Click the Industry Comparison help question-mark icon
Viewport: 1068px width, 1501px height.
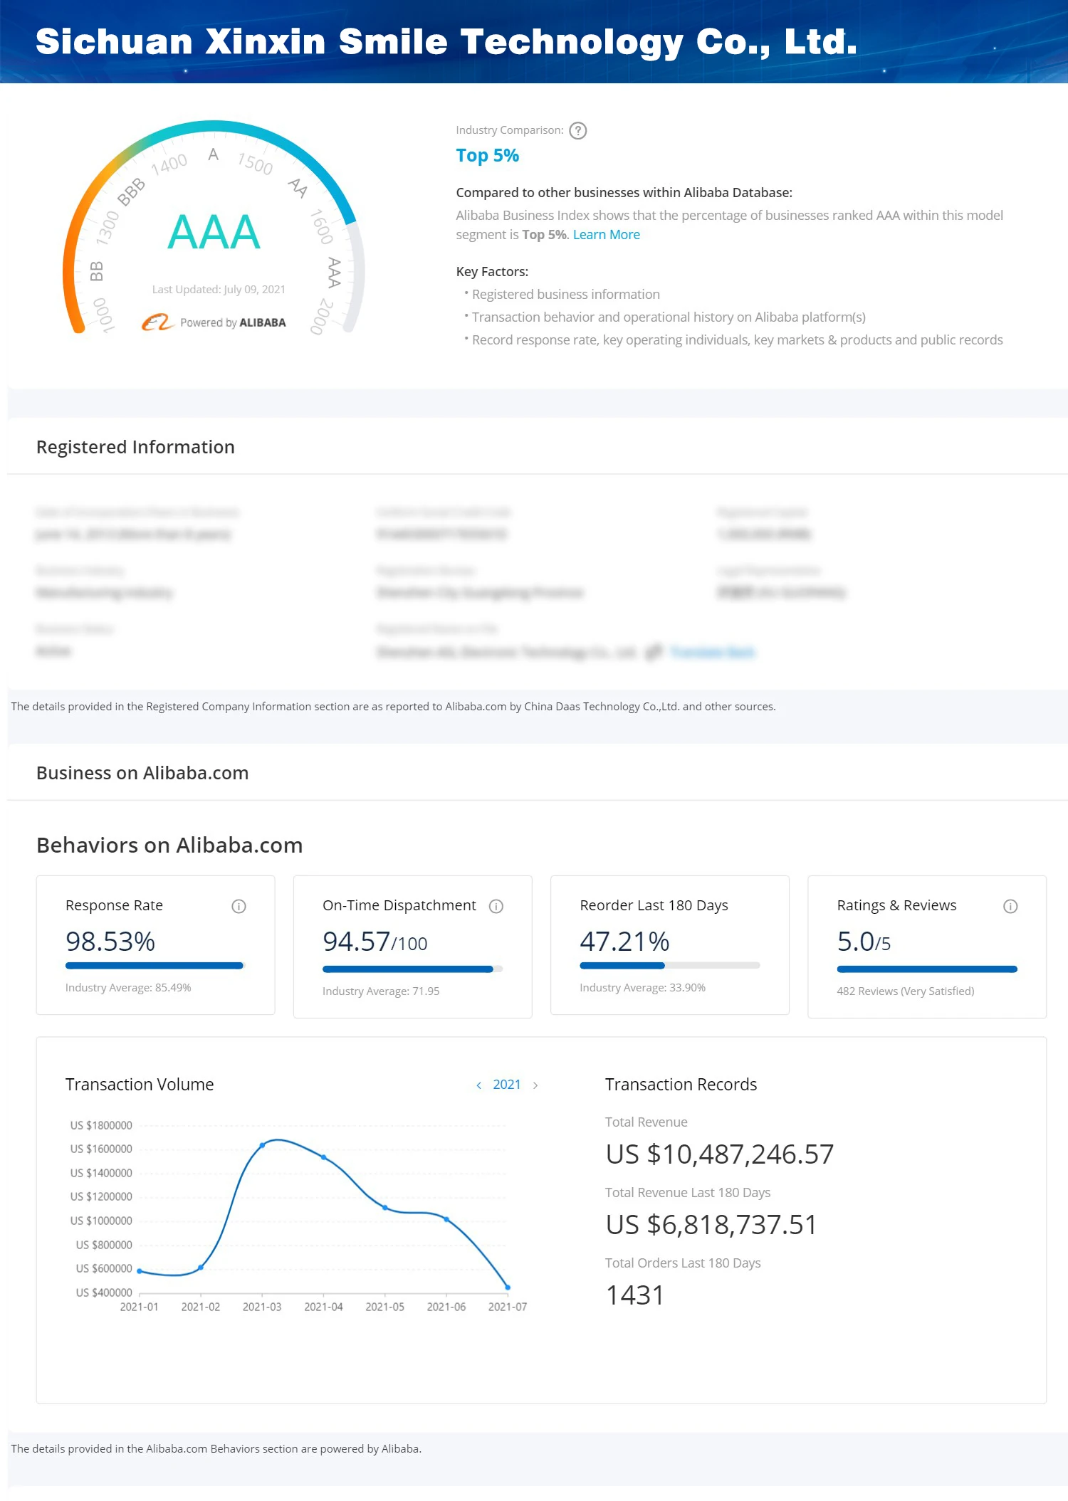[x=578, y=131]
